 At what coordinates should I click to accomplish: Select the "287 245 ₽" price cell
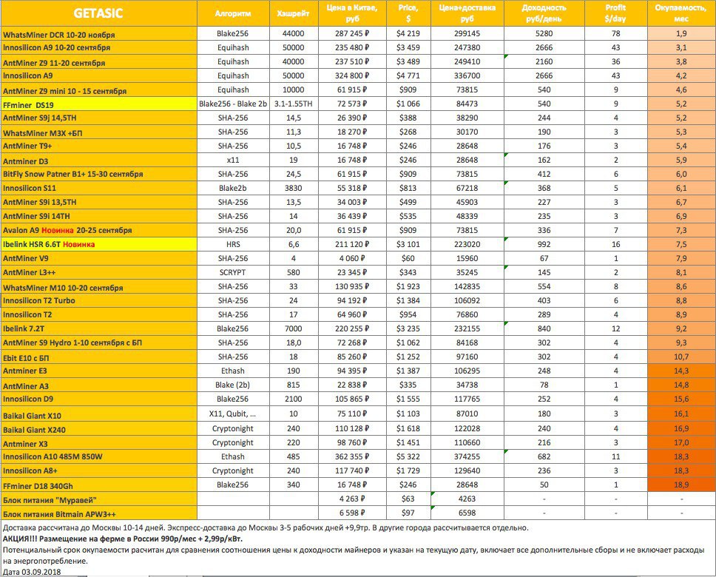[352, 34]
